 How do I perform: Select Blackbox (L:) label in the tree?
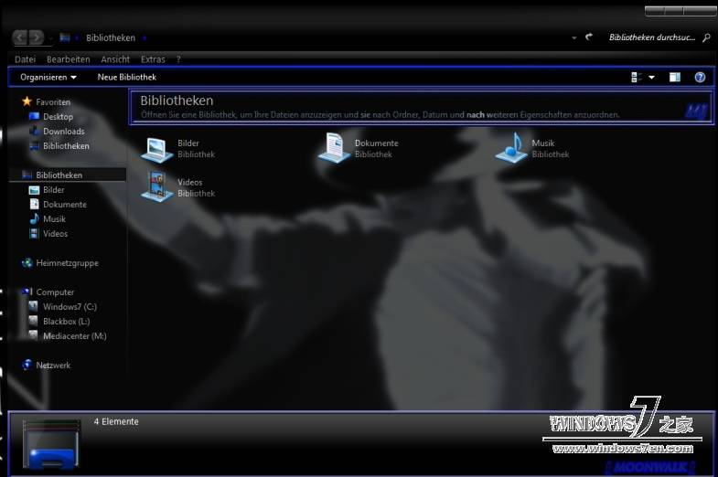click(67, 322)
